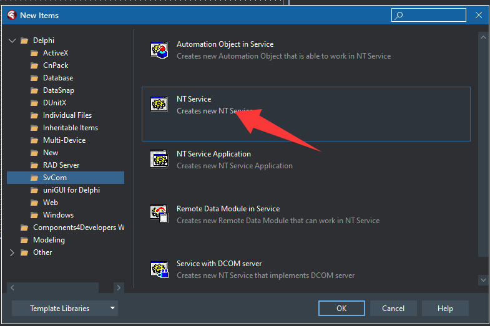Click the Individual Files folder icon
Viewport: 490px width, 326px height.
34,115
